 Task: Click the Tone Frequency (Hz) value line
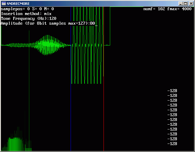pos(29,18)
